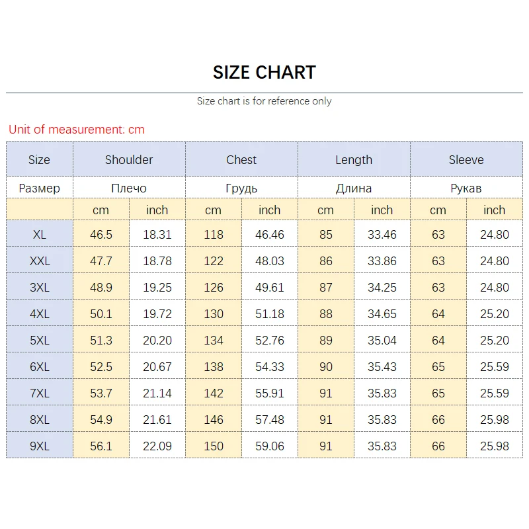Select the 'Unit of measurement: cm' label
The width and height of the screenshot is (529, 529).
pos(77,130)
